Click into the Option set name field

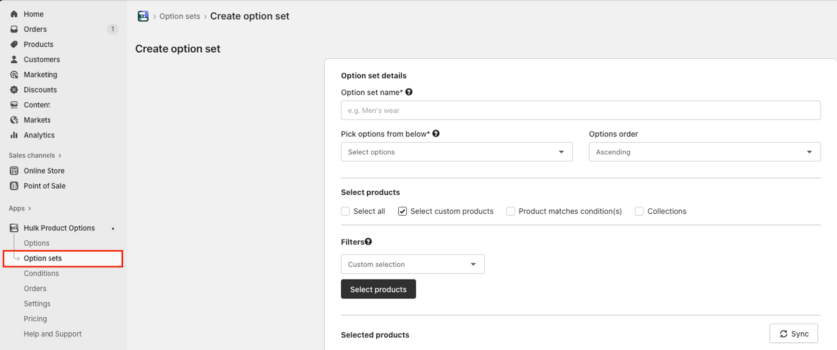(580, 110)
